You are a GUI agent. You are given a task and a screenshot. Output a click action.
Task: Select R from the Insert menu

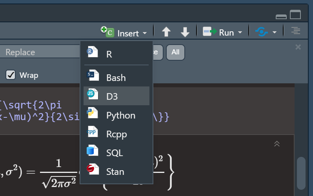(116, 54)
